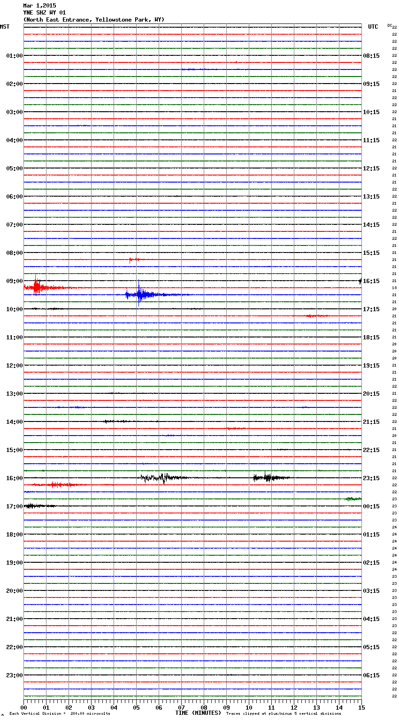Click the 08:15 UTC time label
Viewport: 399px width, 720px height.
(x=371, y=56)
